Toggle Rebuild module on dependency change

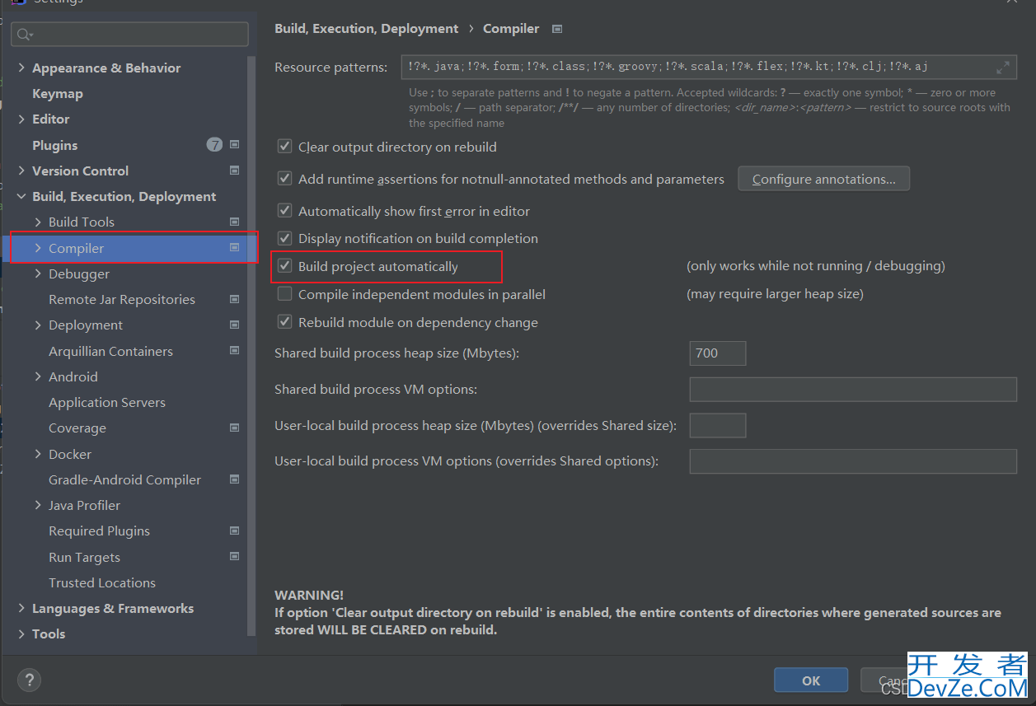tap(284, 322)
